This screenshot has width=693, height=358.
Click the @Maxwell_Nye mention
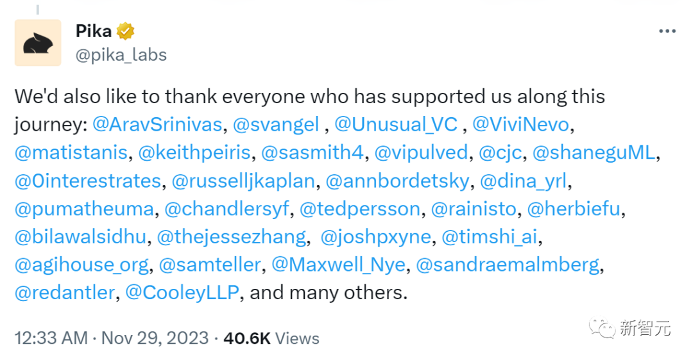point(338,265)
